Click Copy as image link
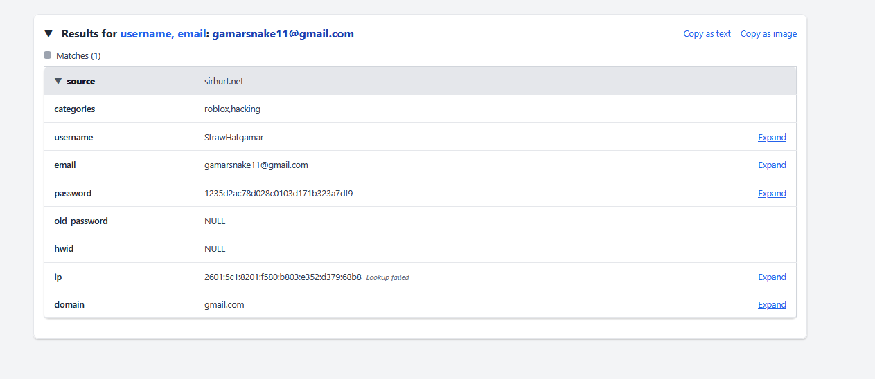The height and width of the screenshot is (379, 875). (x=768, y=34)
